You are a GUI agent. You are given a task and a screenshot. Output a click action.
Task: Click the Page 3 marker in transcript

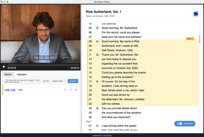(x=88, y=121)
